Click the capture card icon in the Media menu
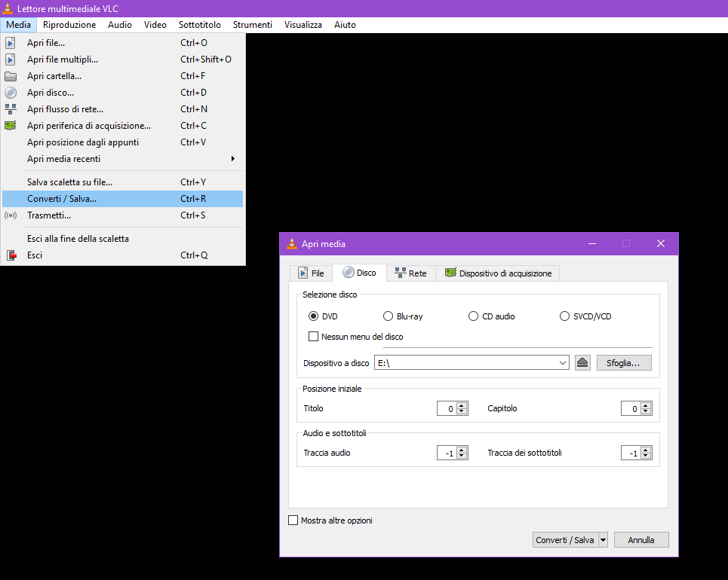728x580 pixels. pyautogui.click(x=11, y=126)
